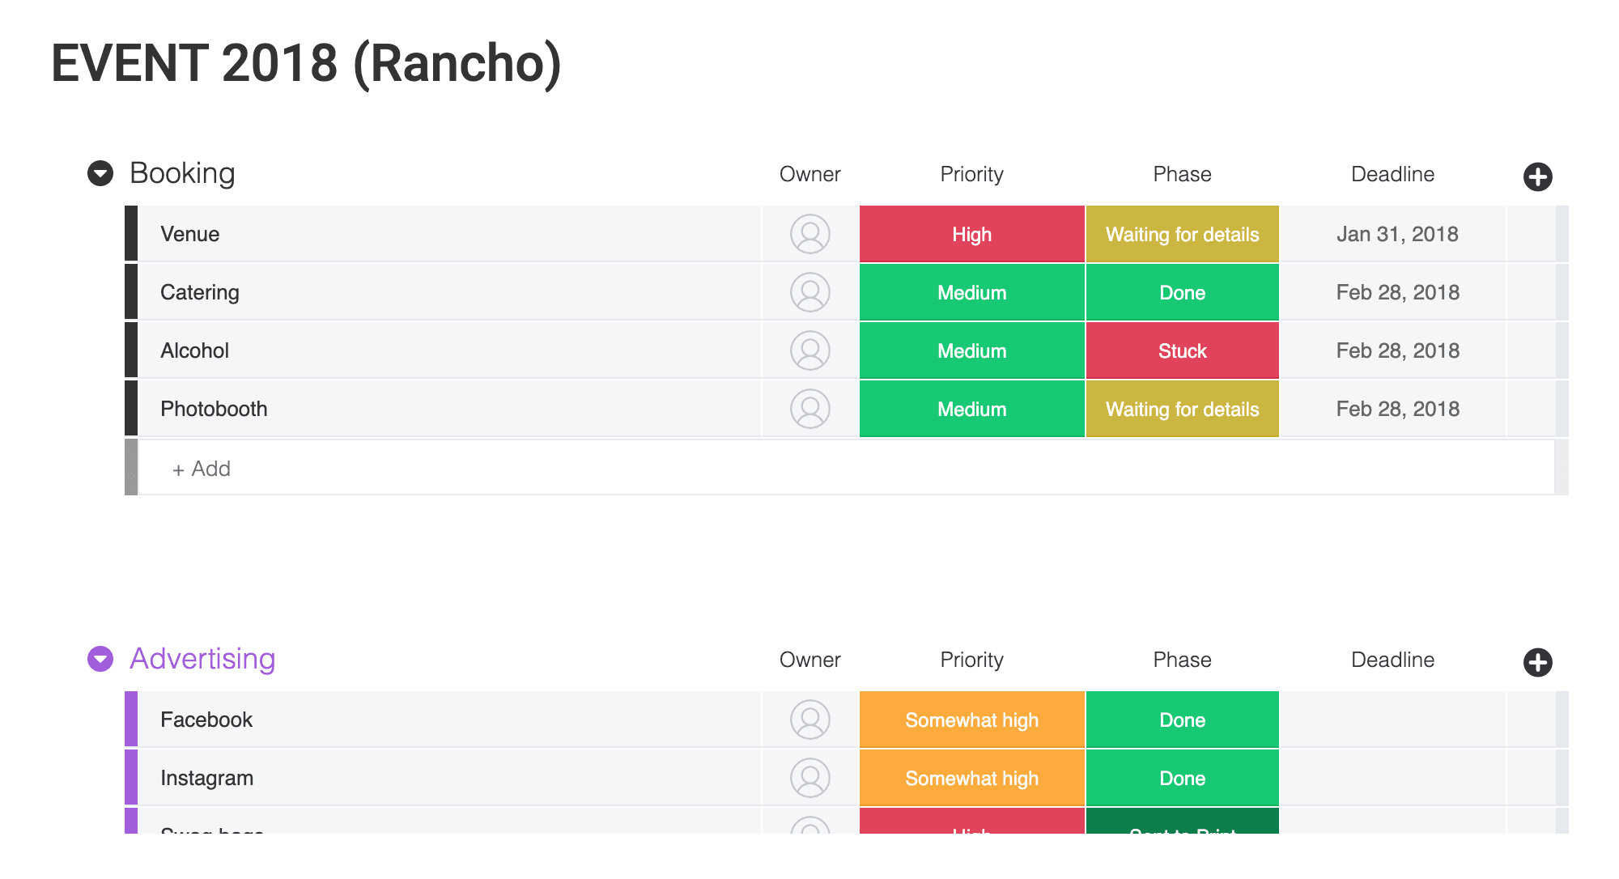The image size is (1619, 879).
Task: Open the Venue High priority dropdown
Action: 971,234
